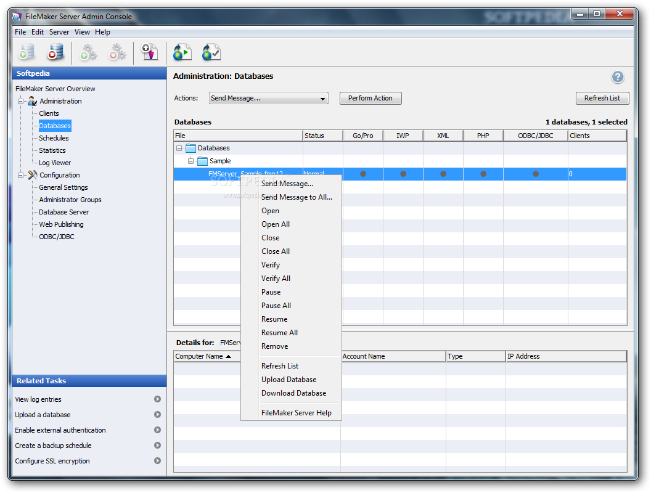Click the FileMaker app icon in title bar
The height and width of the screenshot is (493, 651).
pos(17,17)
